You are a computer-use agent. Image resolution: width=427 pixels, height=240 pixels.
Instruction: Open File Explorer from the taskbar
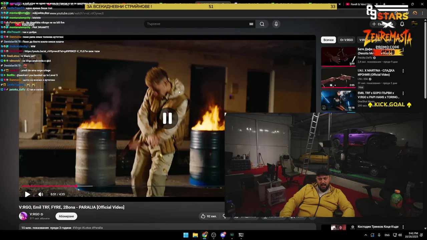point(195,235)
